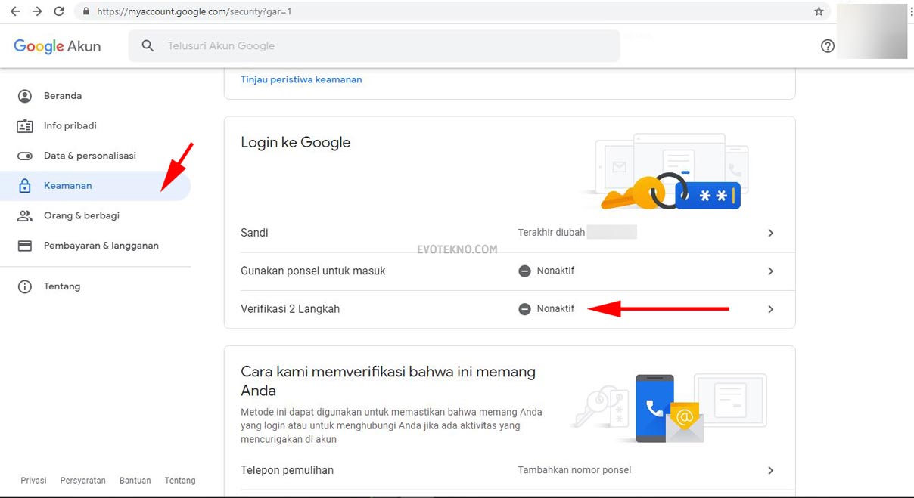Open Tinjau peristiwa keamanan link
Image resolution: width=914 pixels, height=498 pixels.
(301, 79)
